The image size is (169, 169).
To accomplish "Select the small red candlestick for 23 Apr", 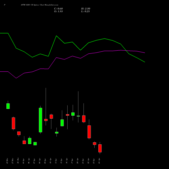I will 95,144.
